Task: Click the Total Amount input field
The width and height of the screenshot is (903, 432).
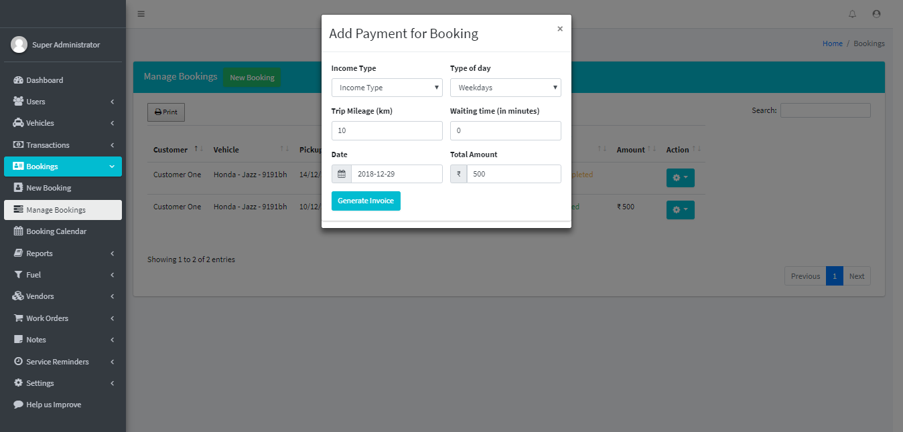Action: pyautogui.click(x=513, y=174)
